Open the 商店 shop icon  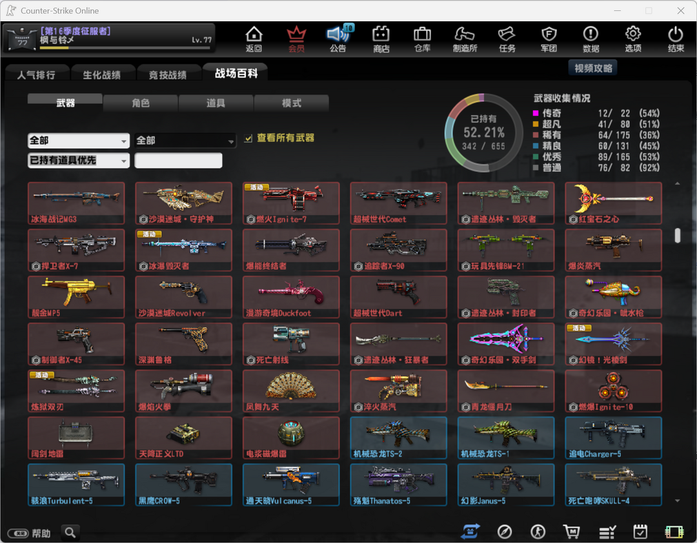(381, 39)
